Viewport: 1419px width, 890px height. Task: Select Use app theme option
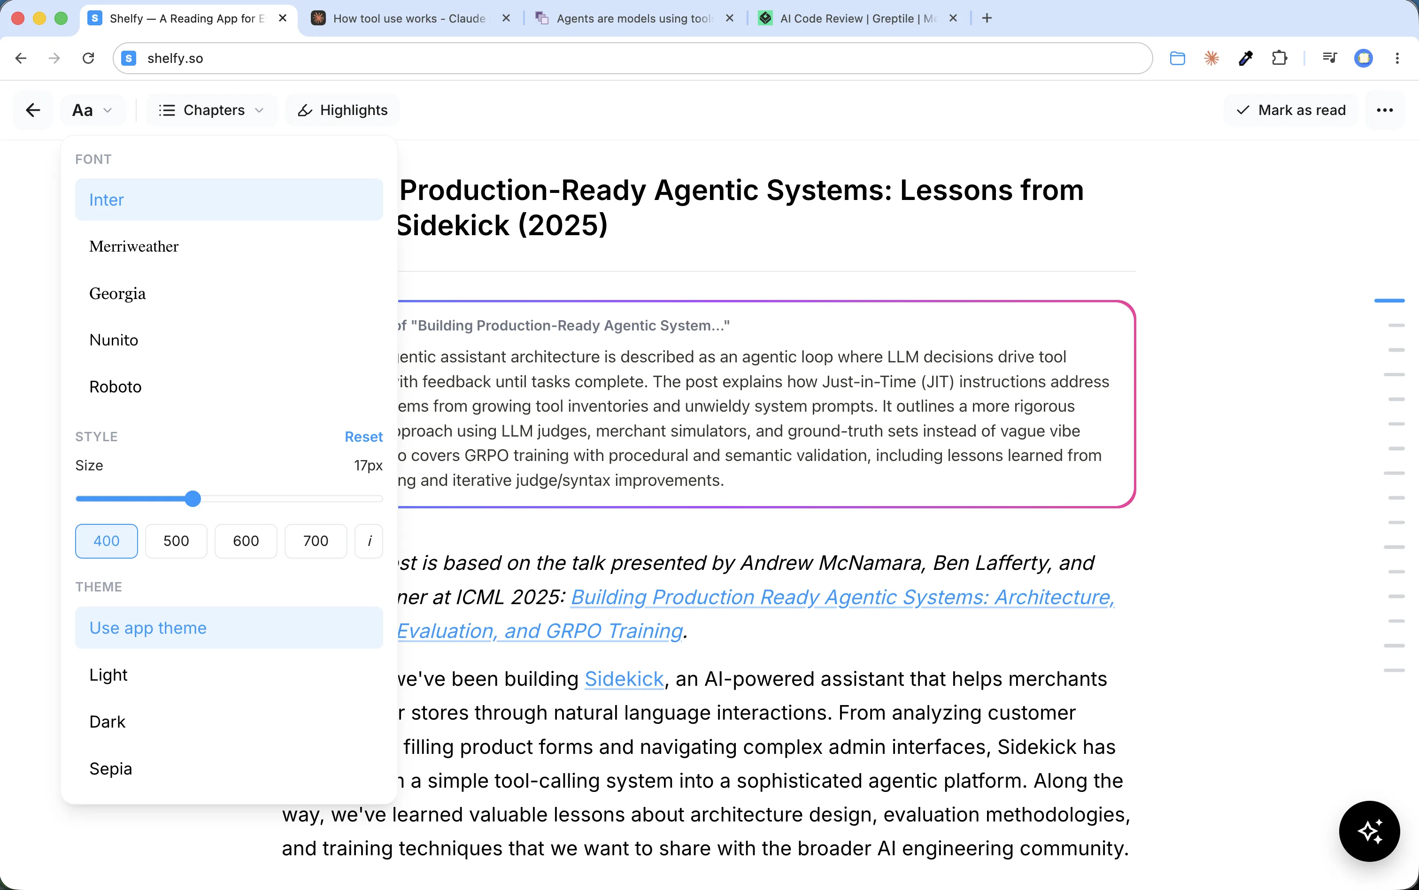[229, 628]
